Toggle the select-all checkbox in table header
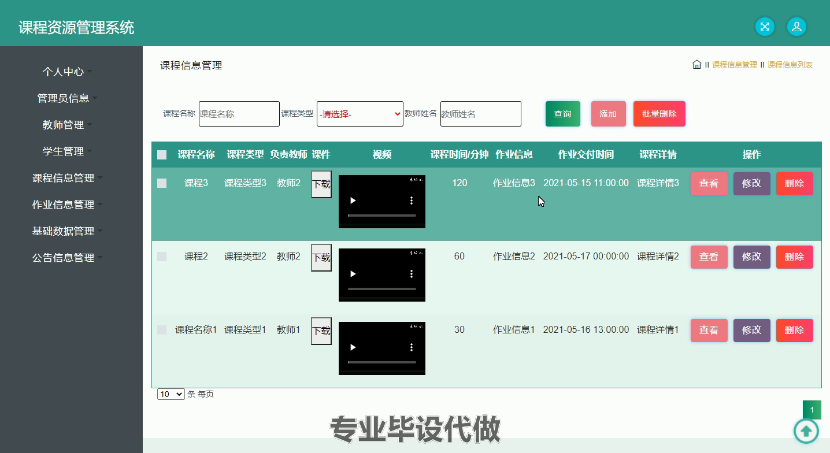Image resolution: width=830 pixels, height=453 pixels. [162, 155]
